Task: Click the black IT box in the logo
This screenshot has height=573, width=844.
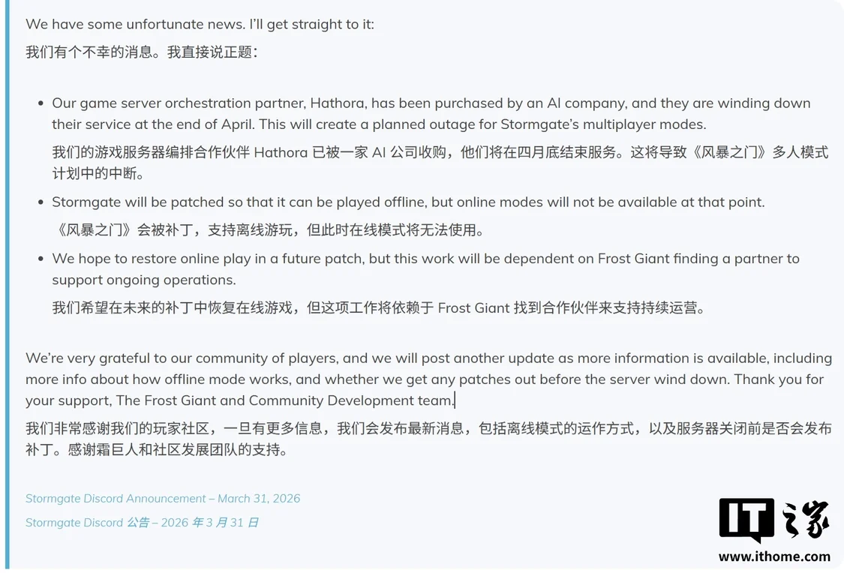Action: [x=746, y=517]
